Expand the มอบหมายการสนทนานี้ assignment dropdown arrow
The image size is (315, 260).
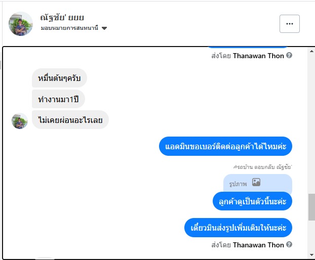104,28
